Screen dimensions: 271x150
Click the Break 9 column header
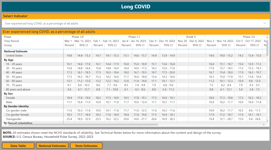(x=191, y=37)
